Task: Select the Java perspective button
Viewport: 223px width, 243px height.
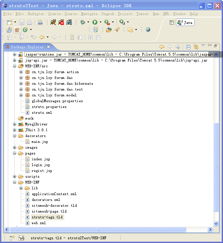Action: pyautogui.click(x=185, y=23)
